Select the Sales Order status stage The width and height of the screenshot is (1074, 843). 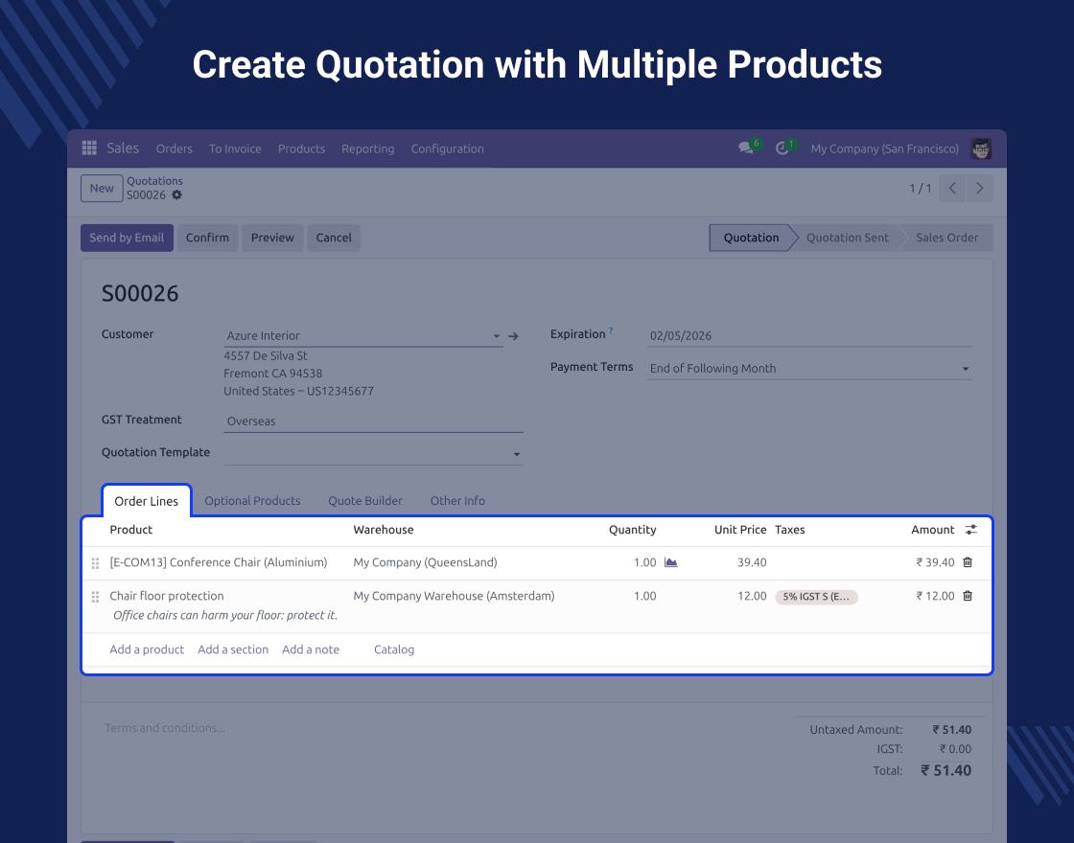pos(947,238)
